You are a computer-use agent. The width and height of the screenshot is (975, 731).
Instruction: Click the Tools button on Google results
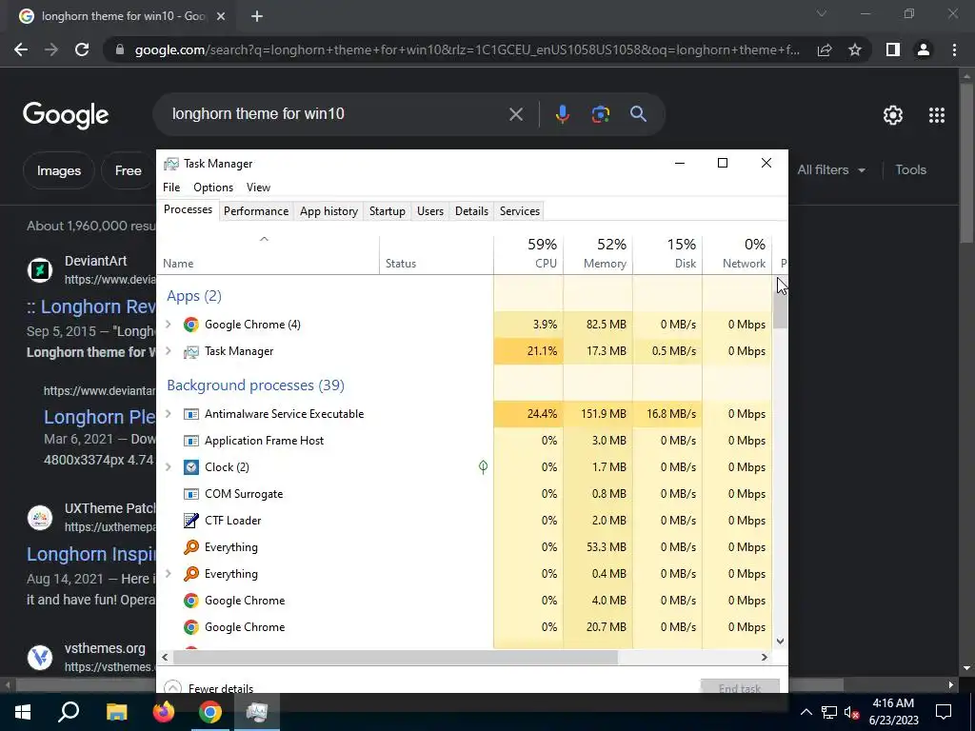click(910, 169)
